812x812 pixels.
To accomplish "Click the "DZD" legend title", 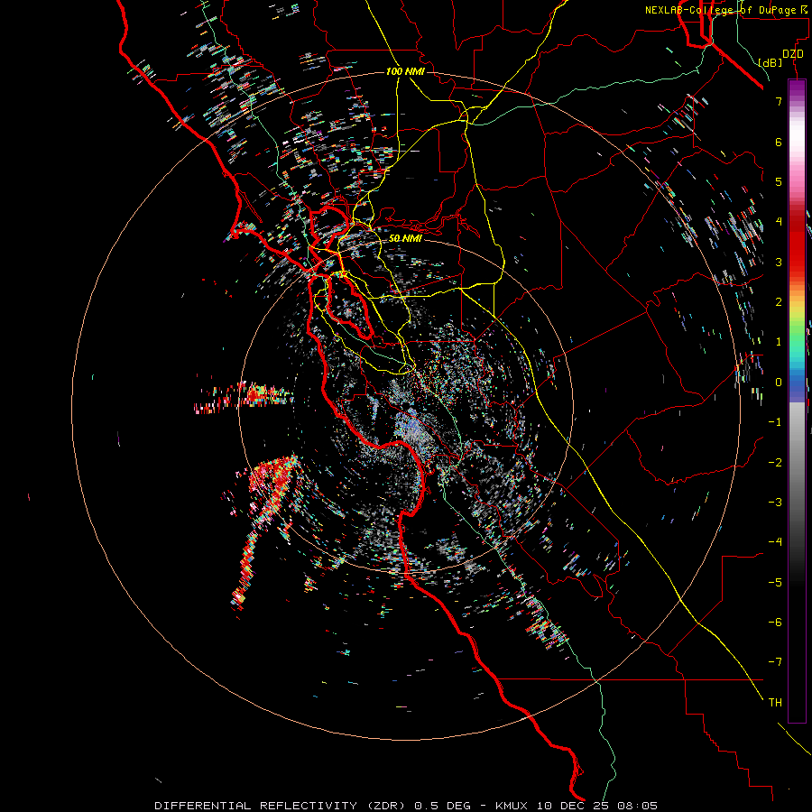I will coord(793,54).
